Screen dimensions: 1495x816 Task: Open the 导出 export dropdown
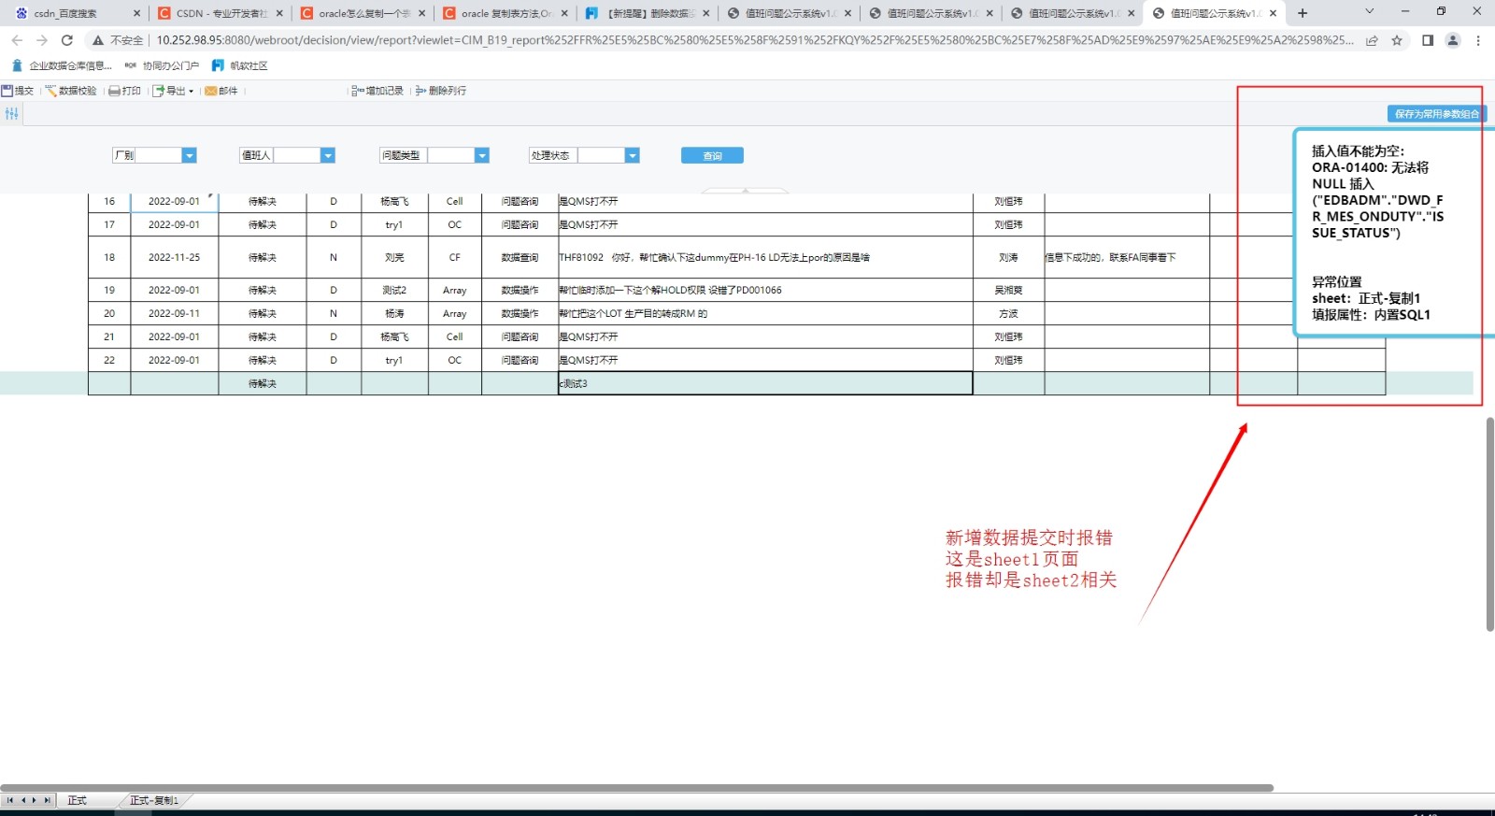(174, 91)
